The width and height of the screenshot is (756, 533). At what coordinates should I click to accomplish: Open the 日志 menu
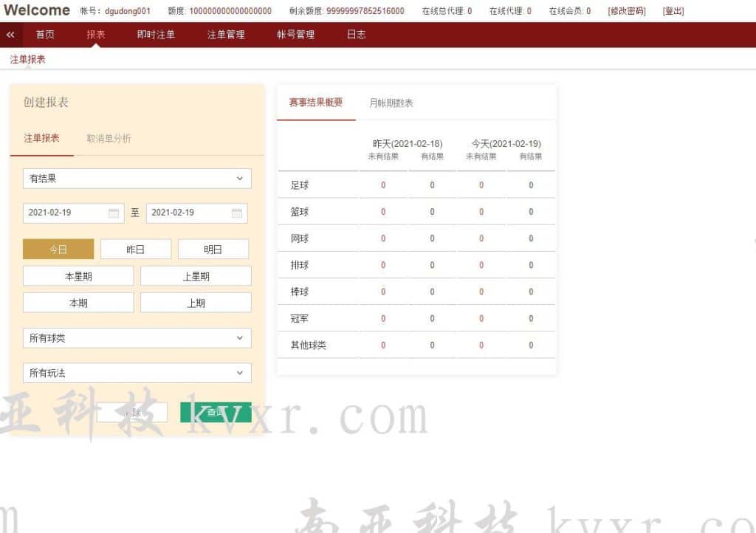[357, 35]
